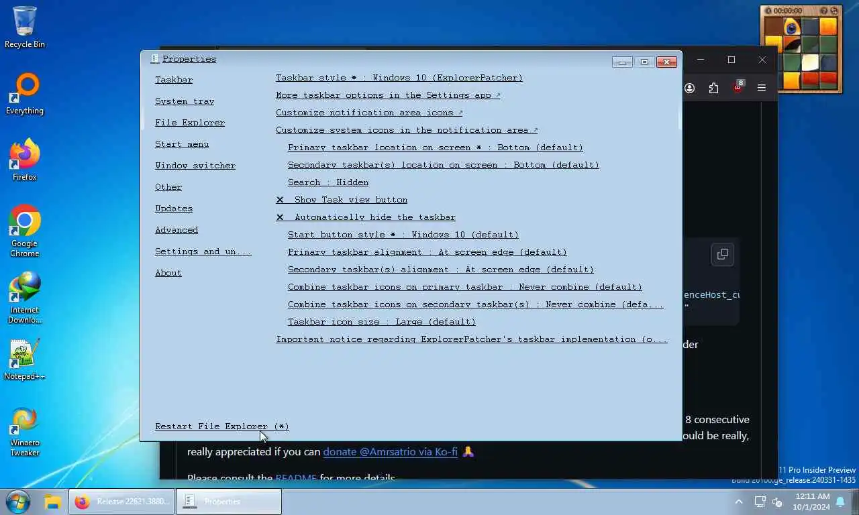
Task: Maximize the Firefox window
Action: click(x=731, y=60)
